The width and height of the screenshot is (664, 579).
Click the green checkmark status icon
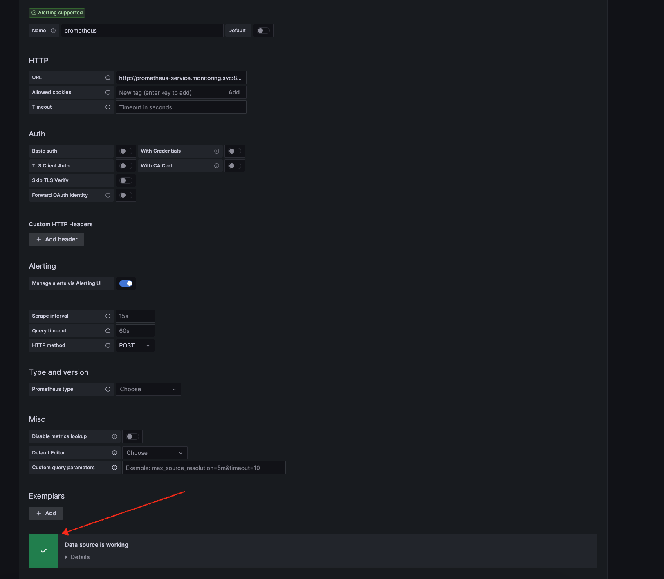pyautogui.click(x=43, y=551)
